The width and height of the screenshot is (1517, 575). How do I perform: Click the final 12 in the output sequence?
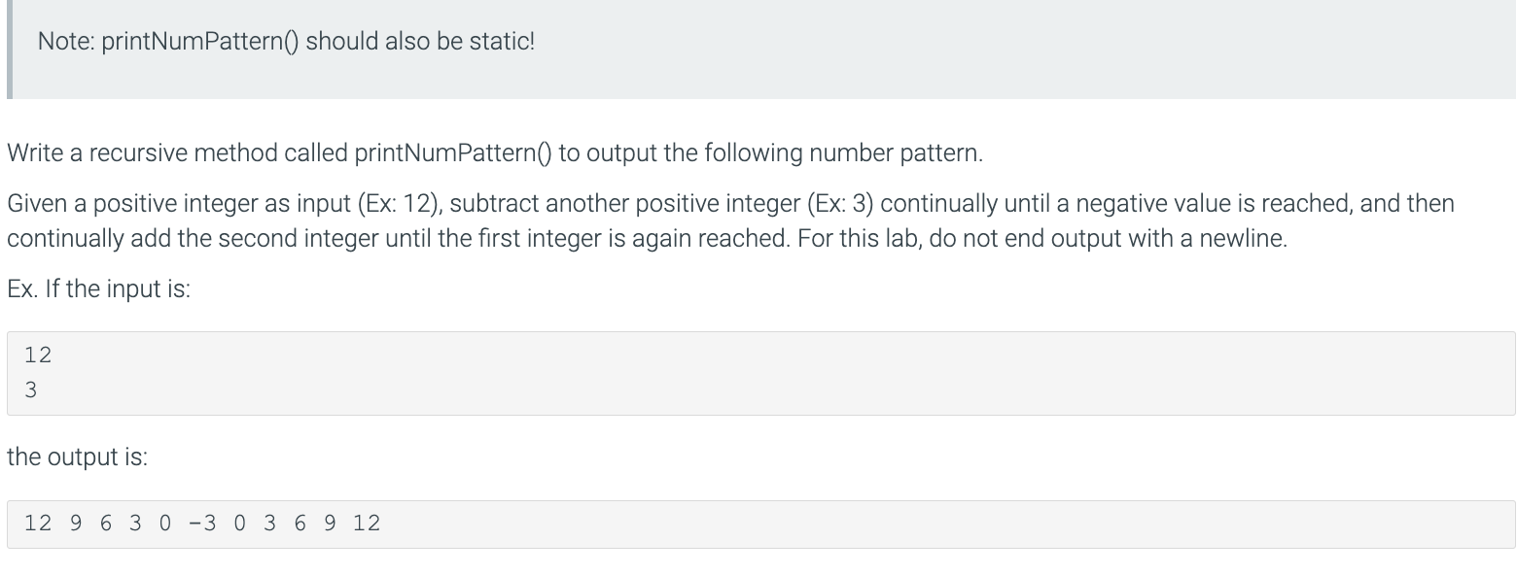pyautogui.click(x=367, y=524)
